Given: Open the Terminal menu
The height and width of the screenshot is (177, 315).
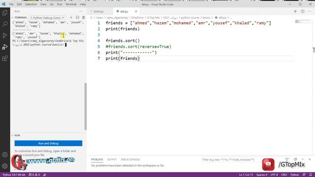Looking at the screenshot, I should click(71, 4).
